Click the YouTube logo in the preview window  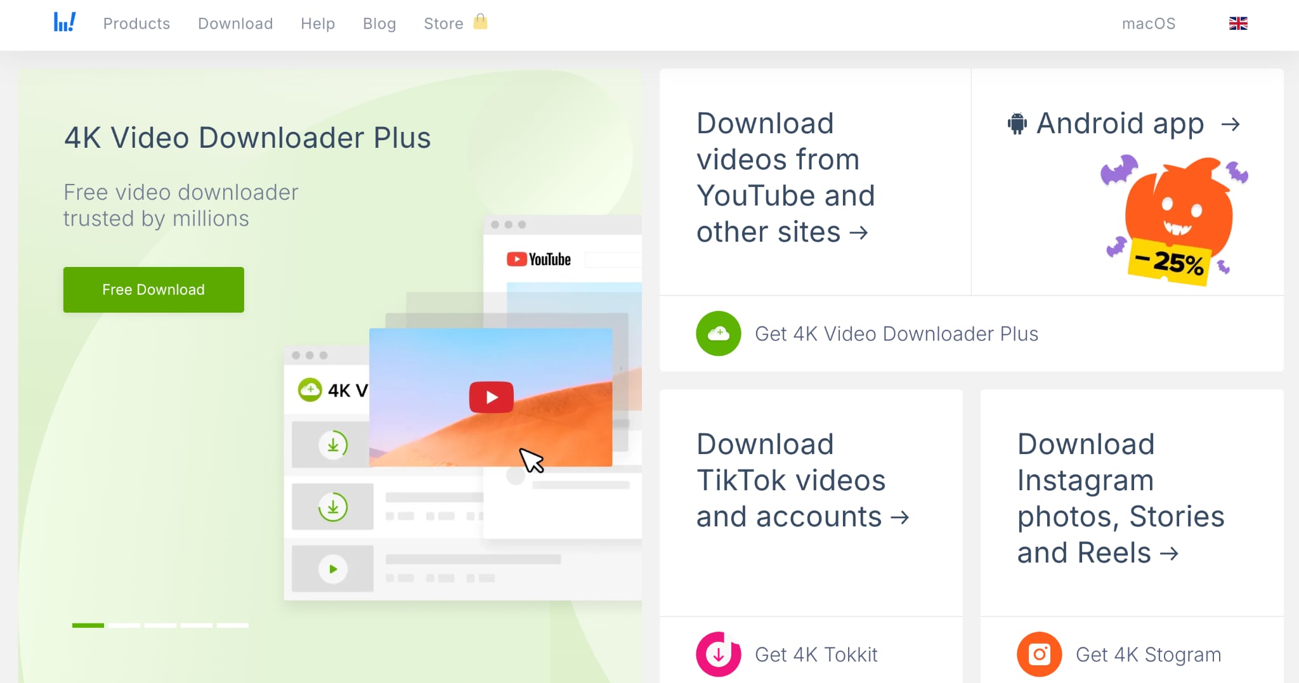pyautogui.click(x=538, y=259)
